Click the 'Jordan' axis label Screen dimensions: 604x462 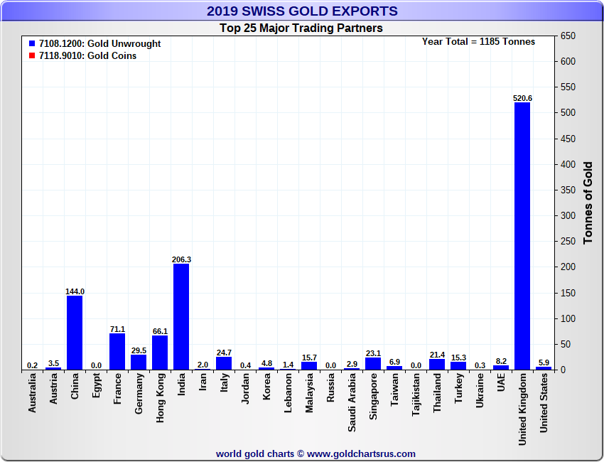pyautogui.click(x=245, y=388)
